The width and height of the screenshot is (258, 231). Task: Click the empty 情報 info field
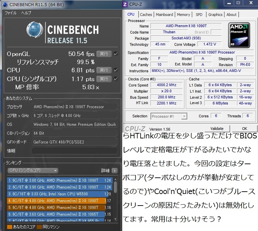(x=75, y=151)
